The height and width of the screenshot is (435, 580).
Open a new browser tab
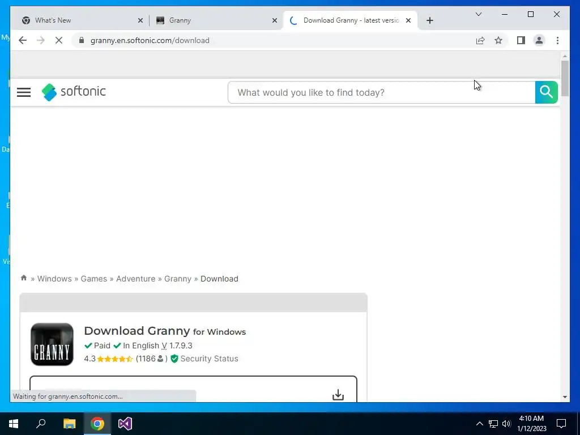tap(429, 20)
